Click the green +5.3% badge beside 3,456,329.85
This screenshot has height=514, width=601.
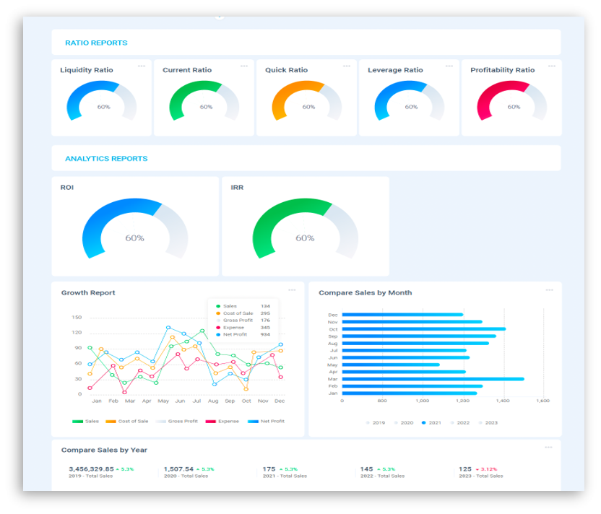(126, 469)
